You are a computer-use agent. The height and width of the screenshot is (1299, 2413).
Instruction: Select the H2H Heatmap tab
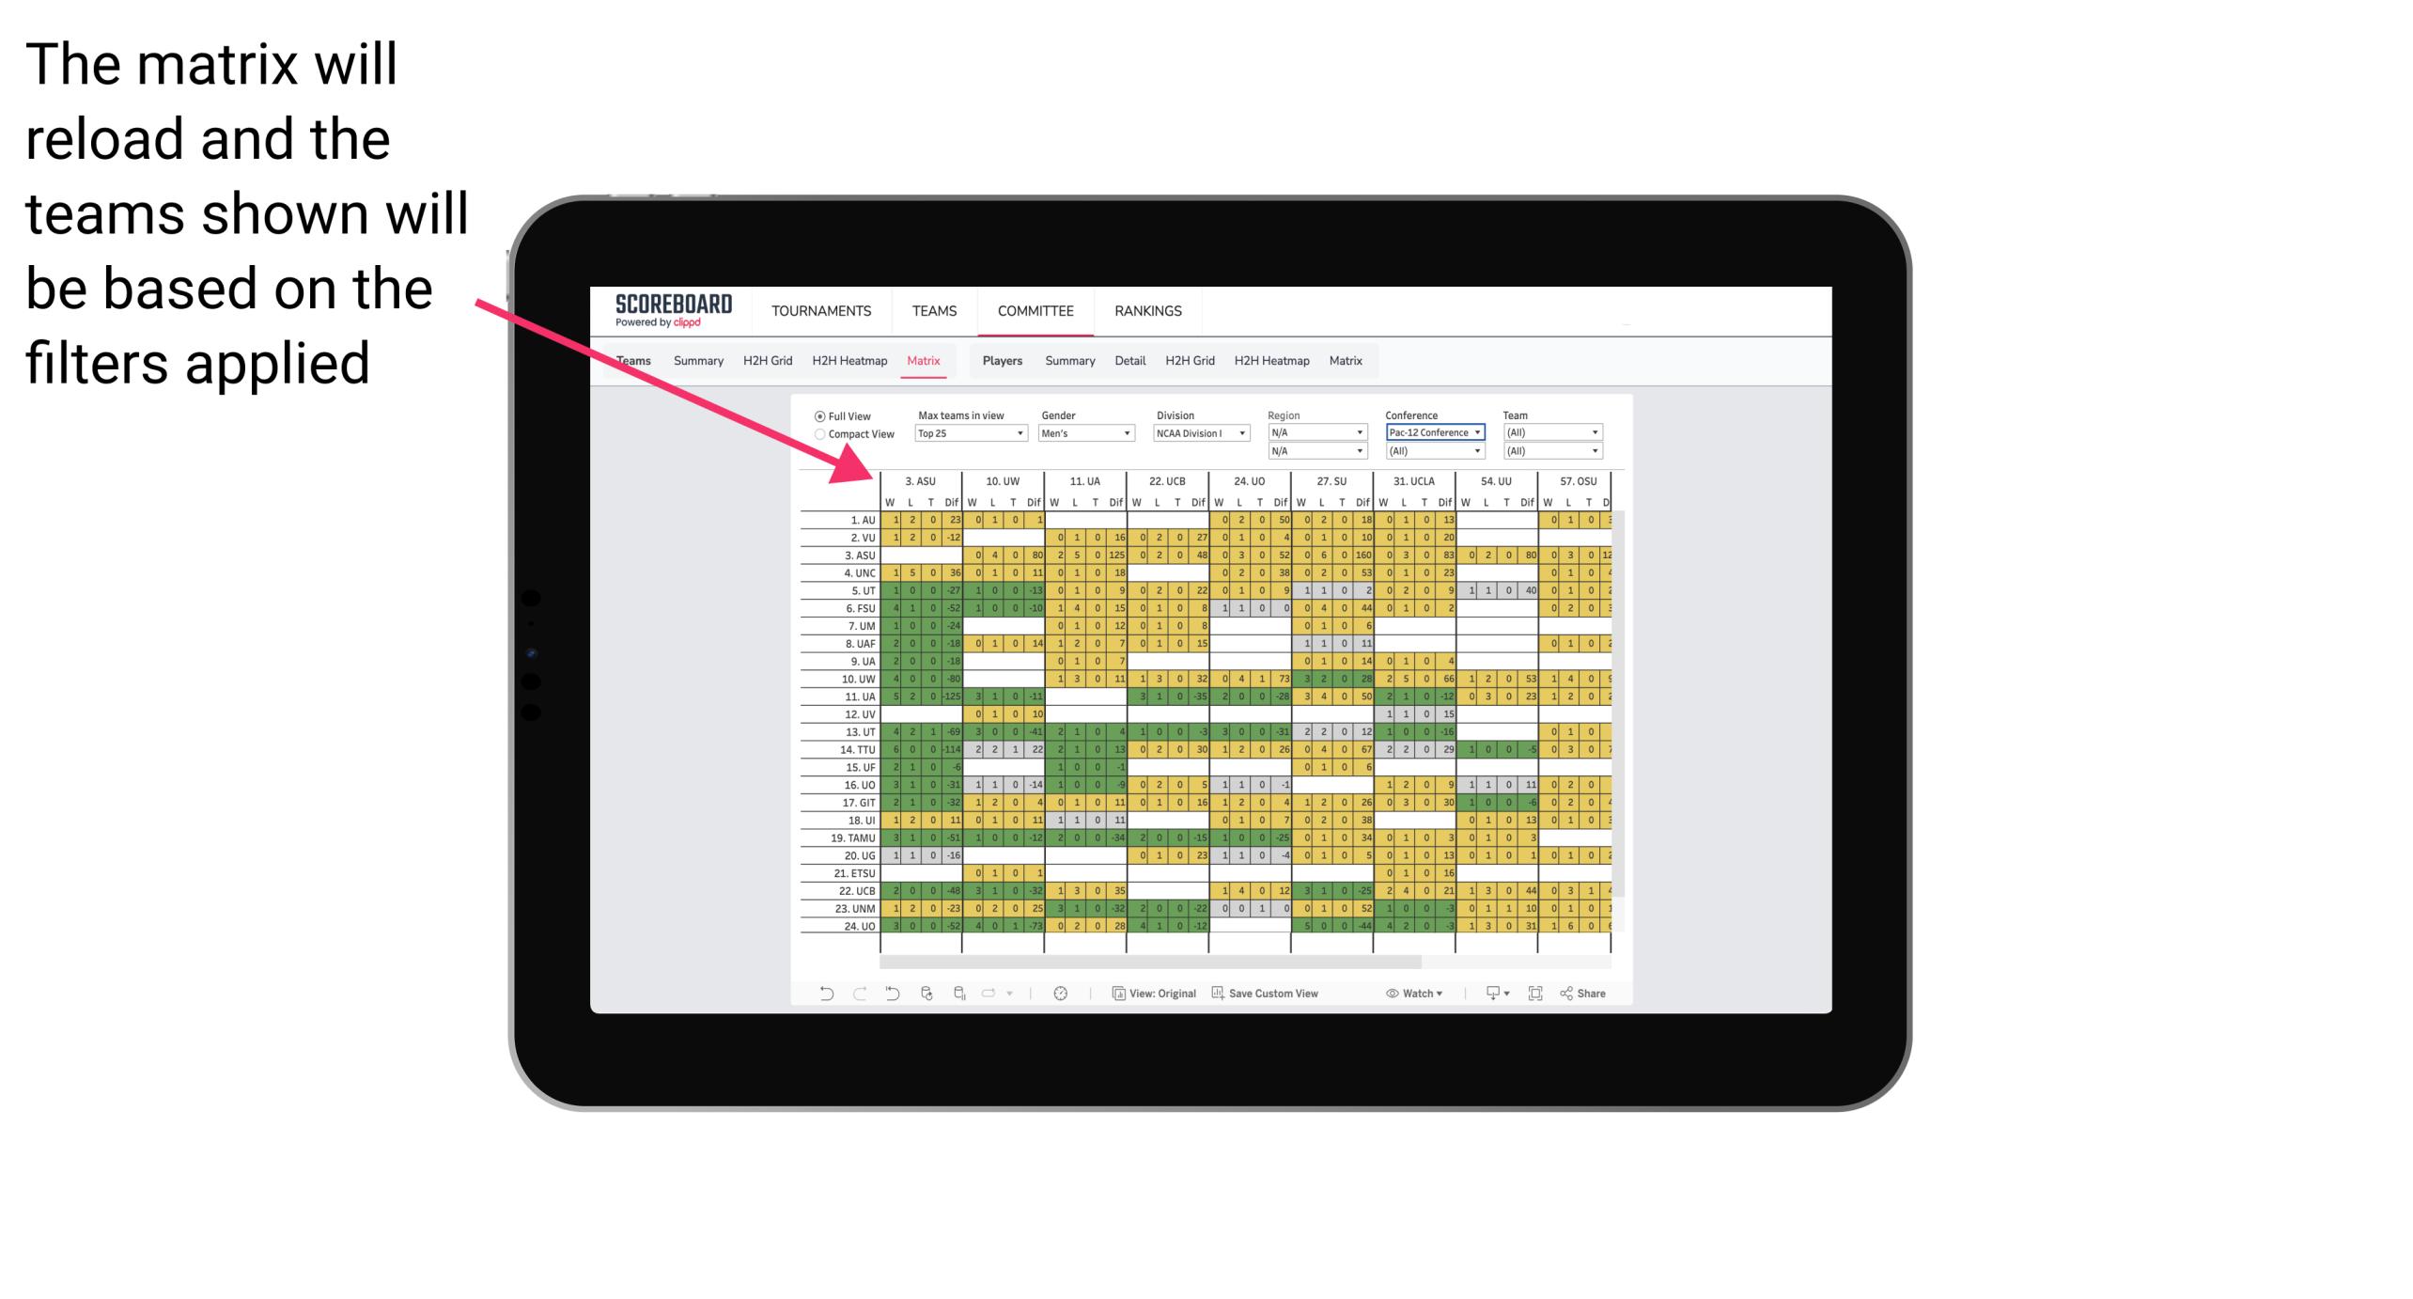pyautogui.click(x=846, y=360)
